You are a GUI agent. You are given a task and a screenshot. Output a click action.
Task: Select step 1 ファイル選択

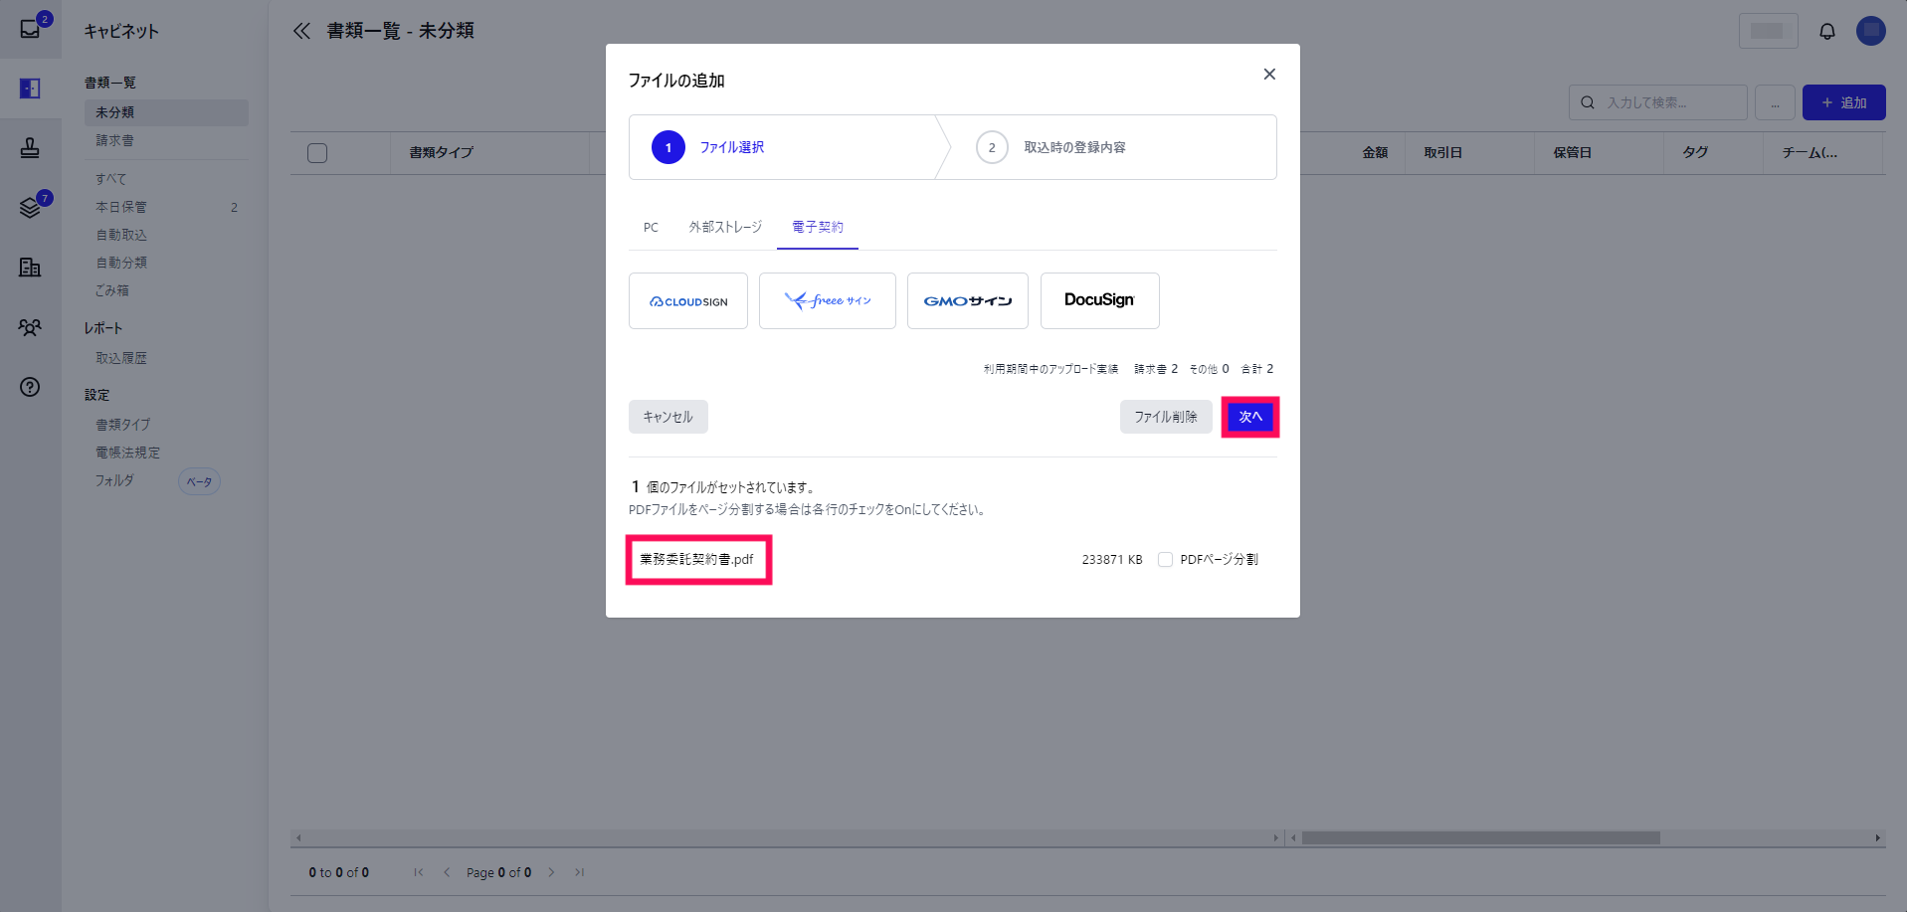coord(782,147)
